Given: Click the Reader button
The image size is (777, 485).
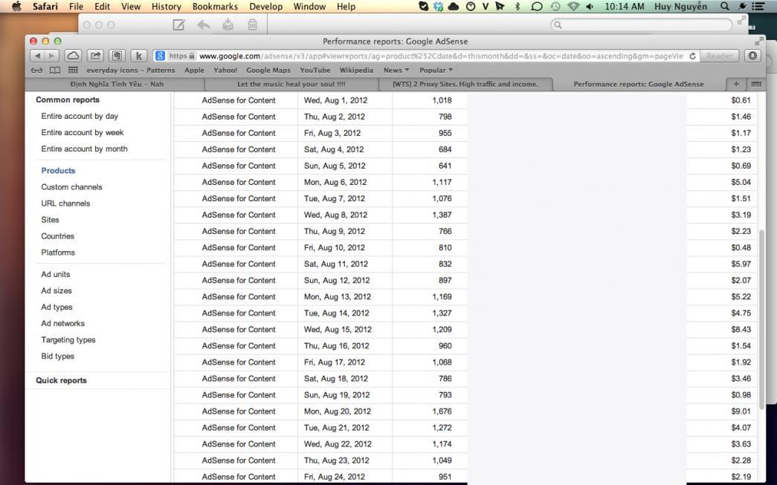Looking at the screenshot, I should pos(719,56).
